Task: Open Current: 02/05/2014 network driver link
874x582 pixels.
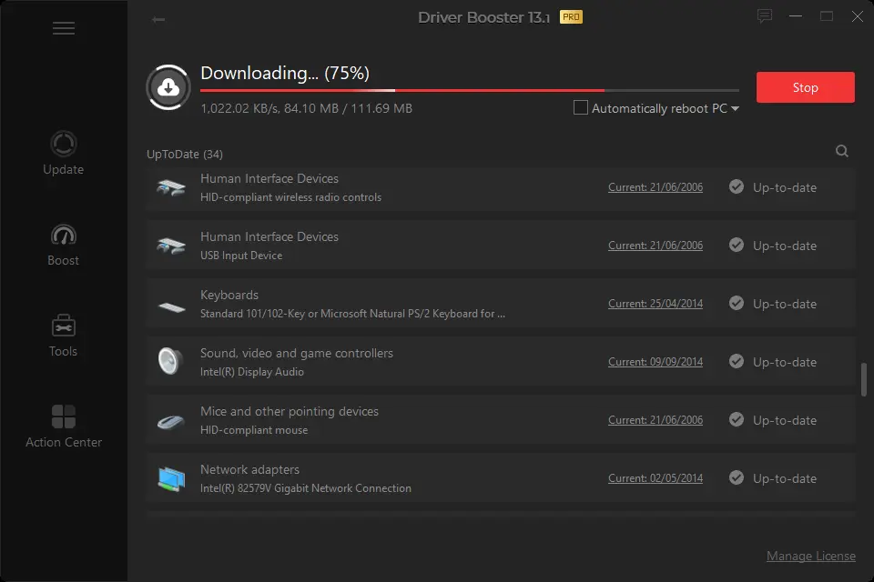Action: tap(655, 477)
